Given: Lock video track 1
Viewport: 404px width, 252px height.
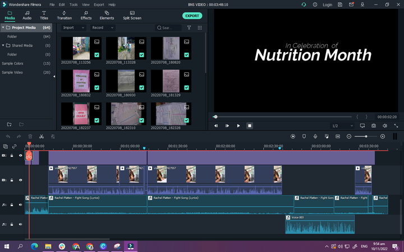Looking at the screenshot, I should (12, 180).
